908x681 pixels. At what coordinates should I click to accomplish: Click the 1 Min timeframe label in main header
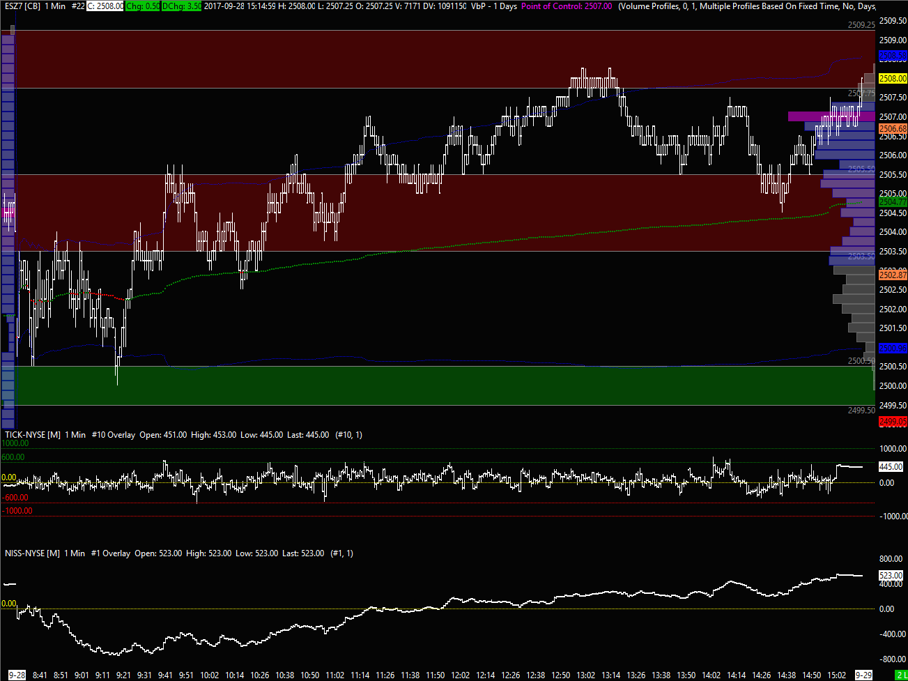pos(56,6)
